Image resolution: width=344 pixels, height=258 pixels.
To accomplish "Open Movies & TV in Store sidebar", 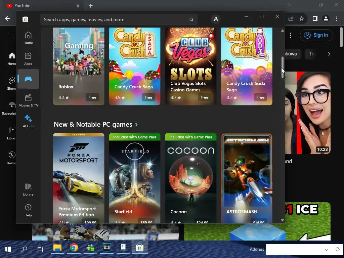I will (28, 100).
